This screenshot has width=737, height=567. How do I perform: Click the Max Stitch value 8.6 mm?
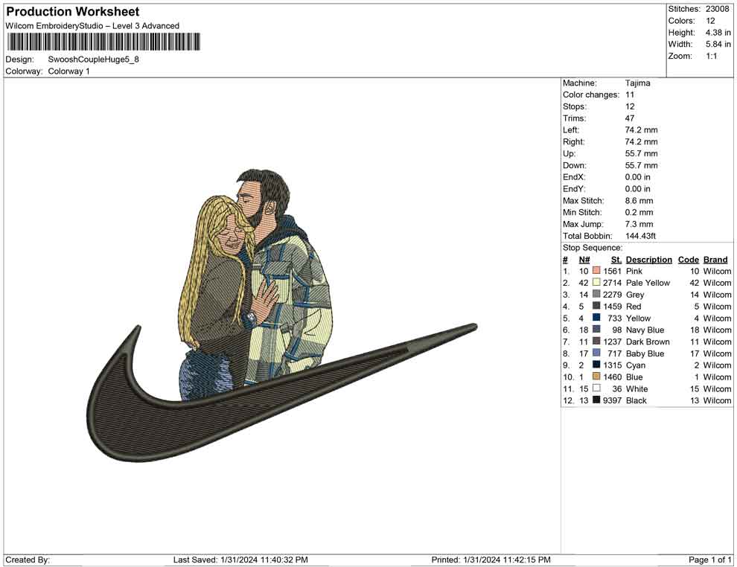[639, 201]
